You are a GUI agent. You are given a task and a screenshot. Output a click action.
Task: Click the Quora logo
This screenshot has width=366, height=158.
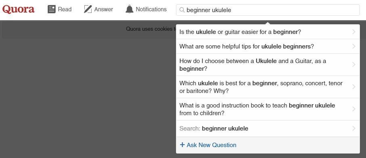coord(19,9)
